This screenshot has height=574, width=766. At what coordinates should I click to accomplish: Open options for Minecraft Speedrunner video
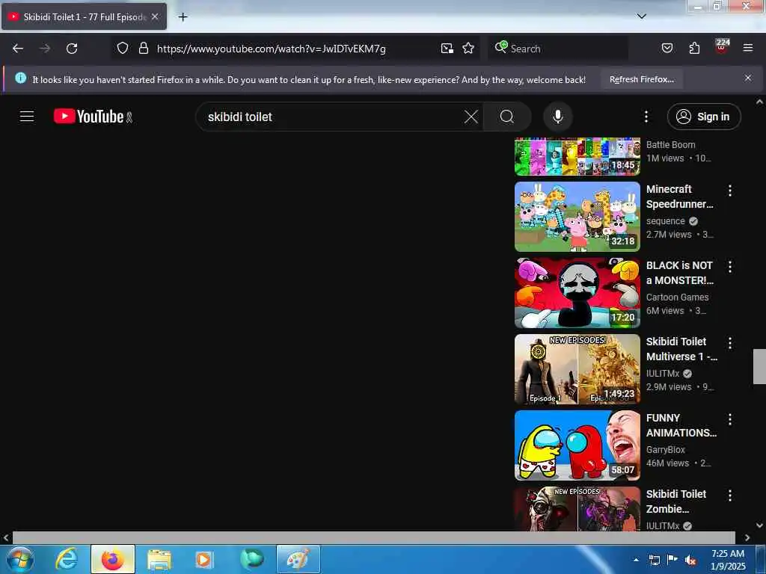click(x=730, y=191)
